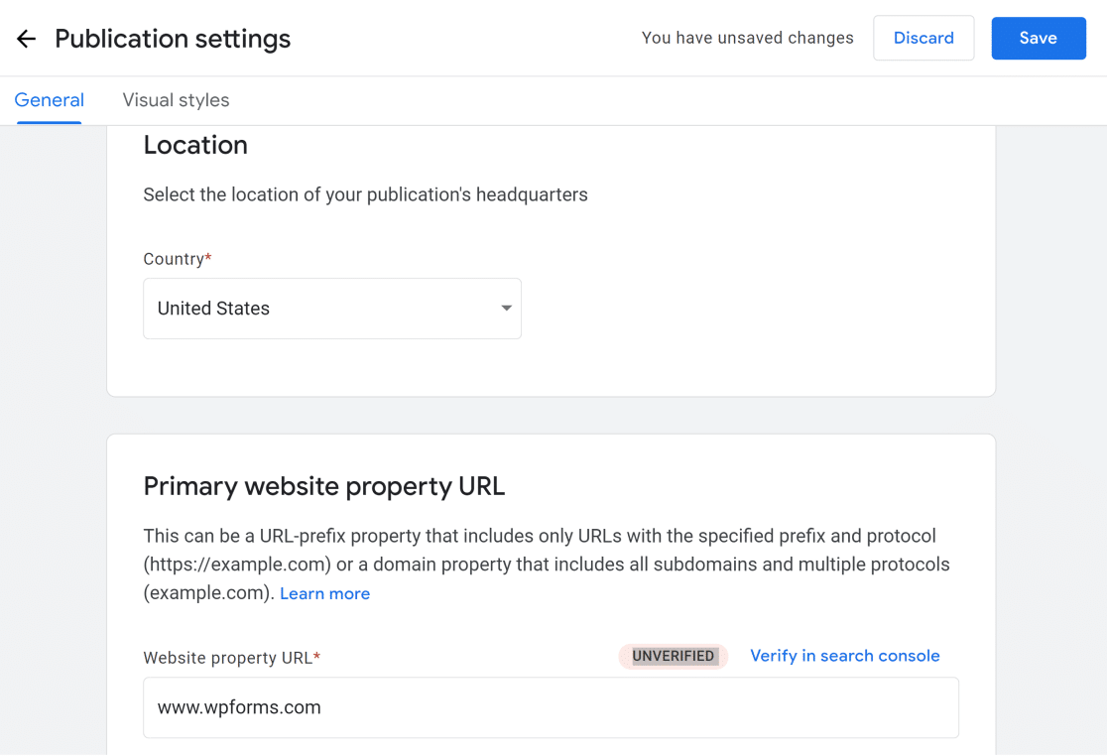Focus the Website property URL input field

click(551, 707)
